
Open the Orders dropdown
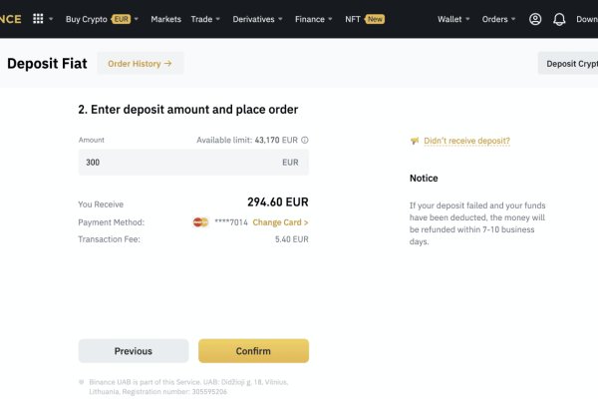pos(498,19)
